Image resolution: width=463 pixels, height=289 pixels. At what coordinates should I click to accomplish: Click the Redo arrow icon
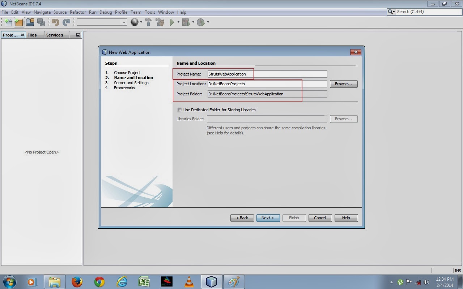[x=66, y=22]
